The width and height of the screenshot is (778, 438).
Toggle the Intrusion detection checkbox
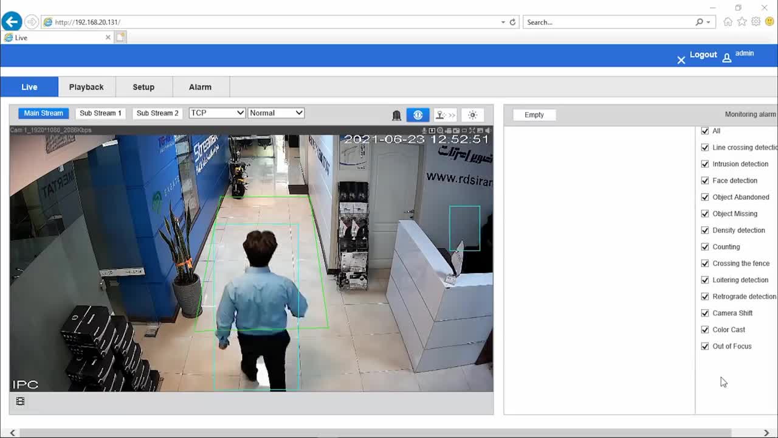click(705, 164)
